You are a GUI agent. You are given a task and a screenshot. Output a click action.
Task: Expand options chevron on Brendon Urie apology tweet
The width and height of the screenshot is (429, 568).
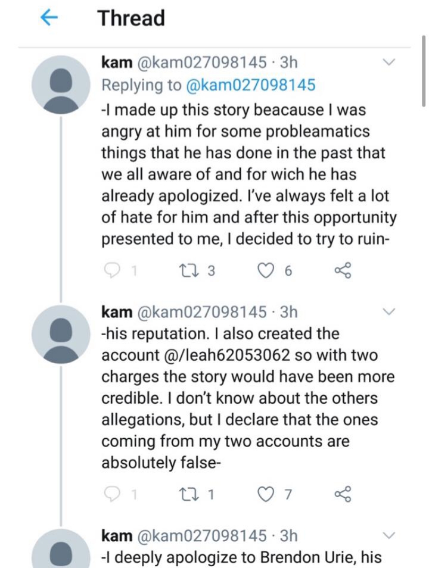point(388,534)
